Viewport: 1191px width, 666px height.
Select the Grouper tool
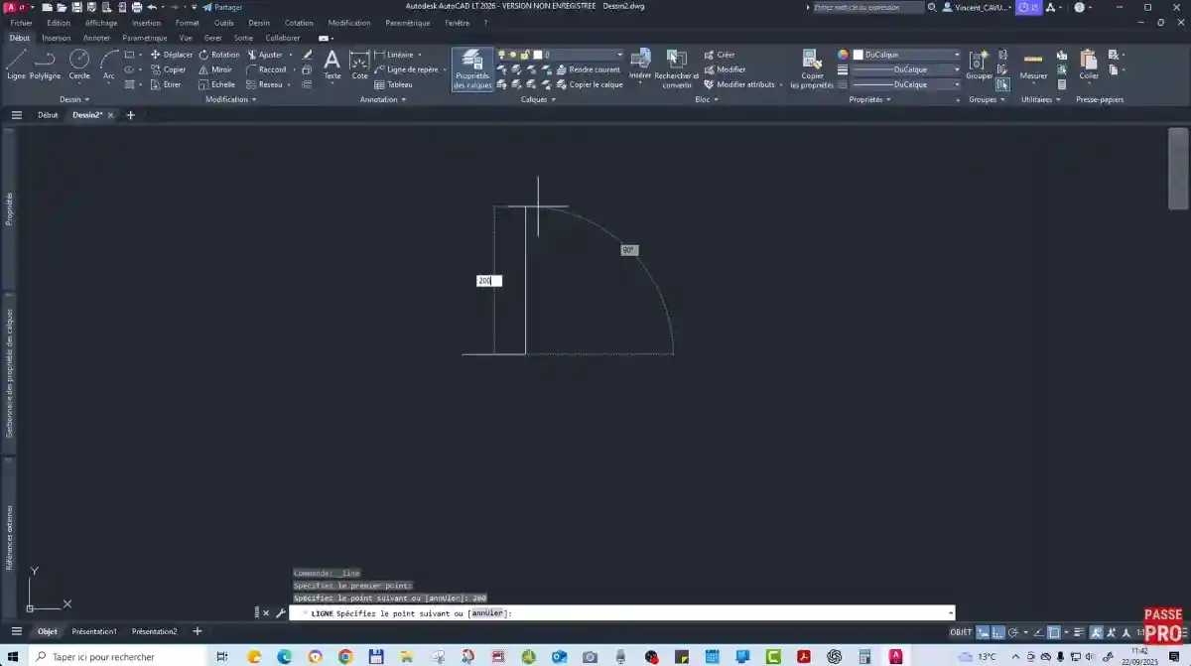click(x=980, y=65)
